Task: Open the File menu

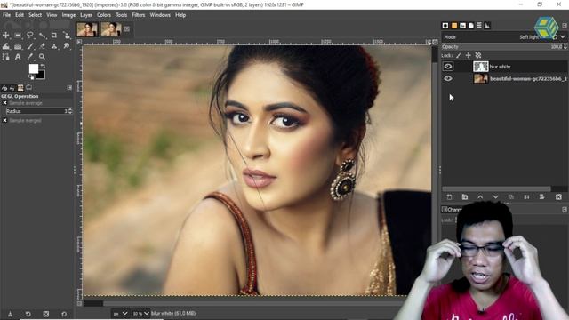Action: (6, 15)
